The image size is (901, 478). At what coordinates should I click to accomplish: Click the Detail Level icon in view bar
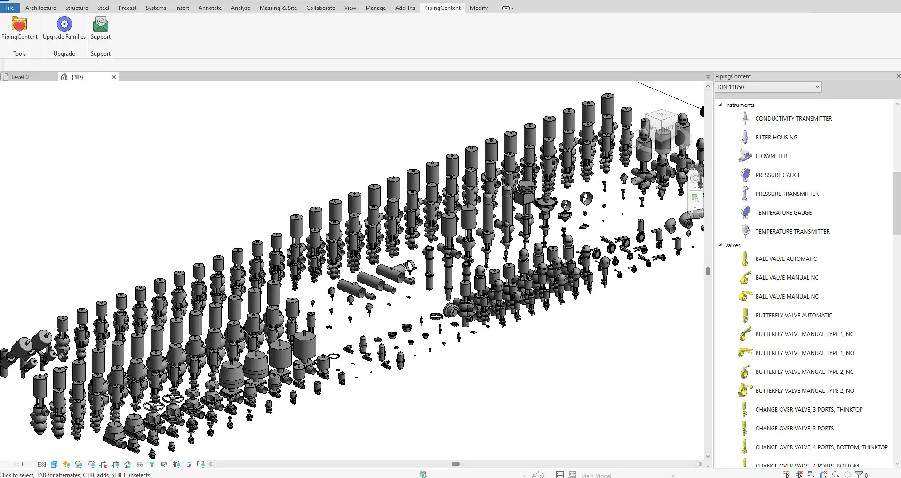(x=42, y=464)
